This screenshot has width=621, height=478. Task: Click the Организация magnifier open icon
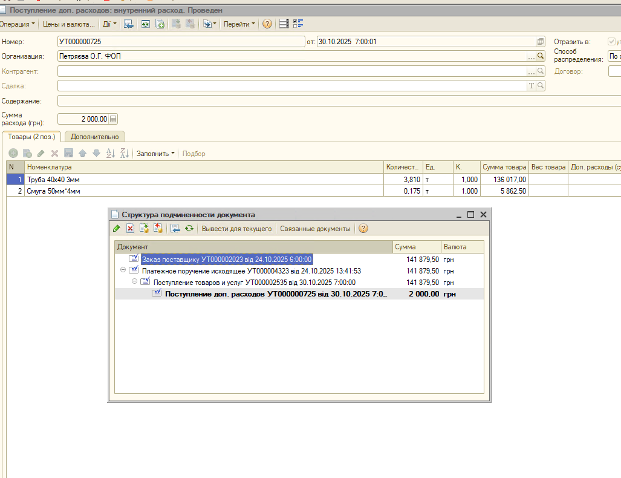pos(540,56)
